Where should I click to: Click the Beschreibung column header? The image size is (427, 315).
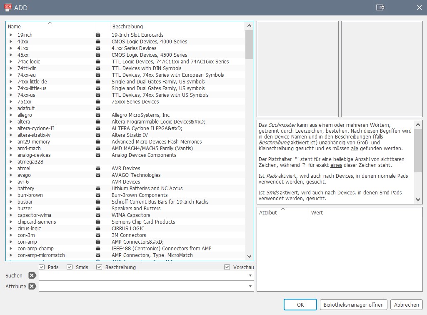click(177, 26)
